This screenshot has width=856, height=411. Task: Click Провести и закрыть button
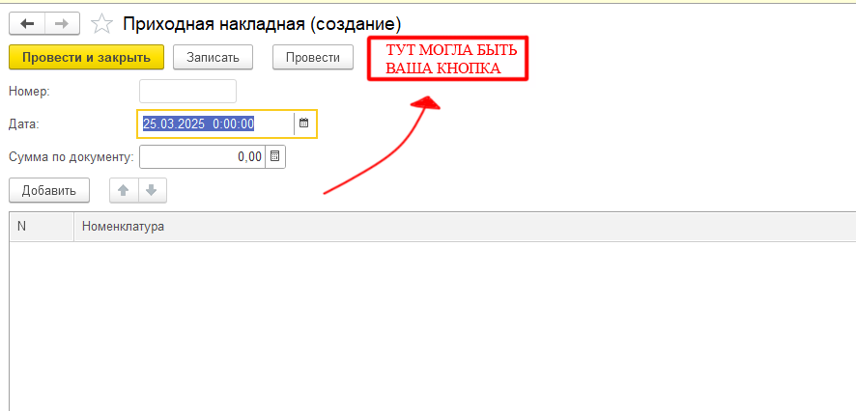pyautogui.click(x=87, y=57)
